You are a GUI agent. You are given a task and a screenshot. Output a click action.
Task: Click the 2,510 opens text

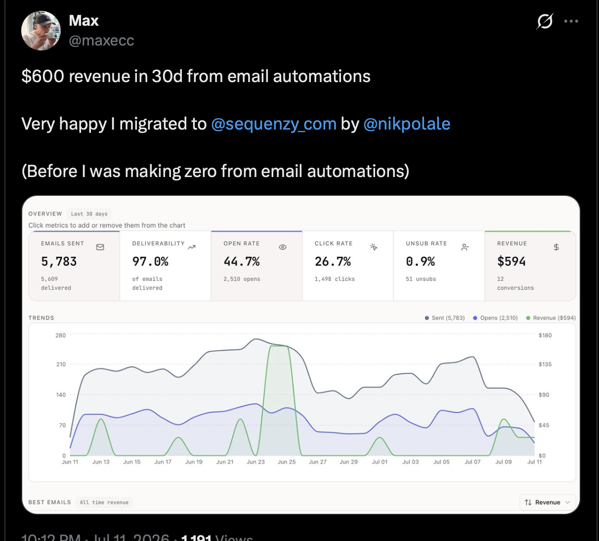pyautogui.click(x=242, y=279)
